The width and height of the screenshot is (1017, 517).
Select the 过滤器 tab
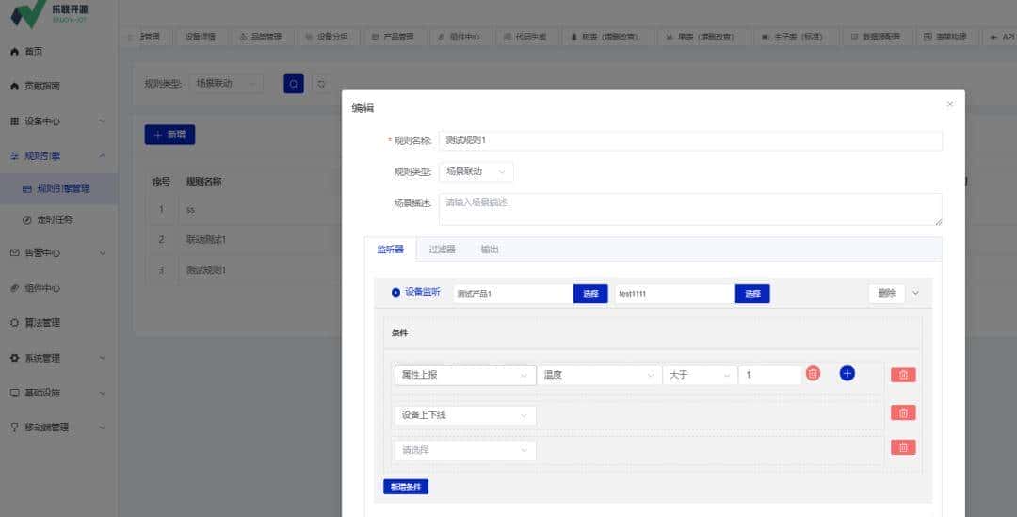tap(443, 250)
